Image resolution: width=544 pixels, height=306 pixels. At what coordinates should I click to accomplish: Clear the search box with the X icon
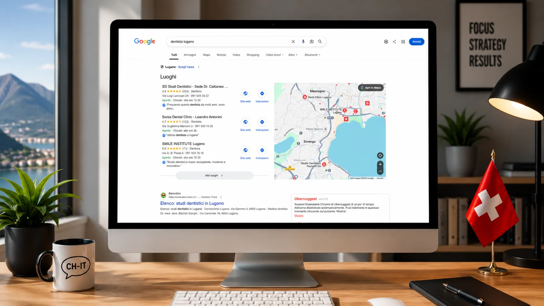[x=293, y=42]
